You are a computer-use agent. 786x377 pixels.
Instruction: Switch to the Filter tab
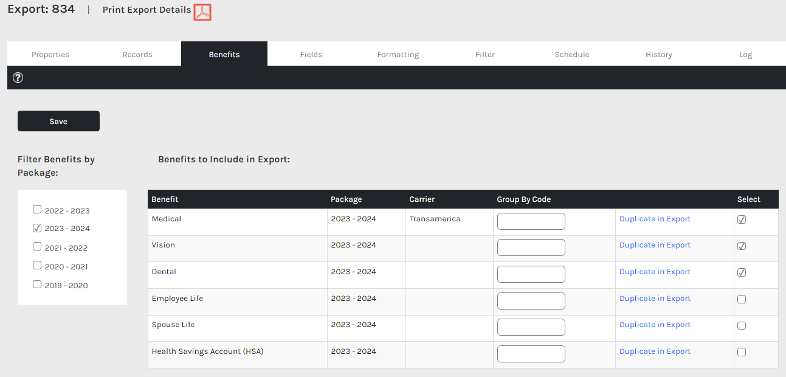(x=485, y=54)
